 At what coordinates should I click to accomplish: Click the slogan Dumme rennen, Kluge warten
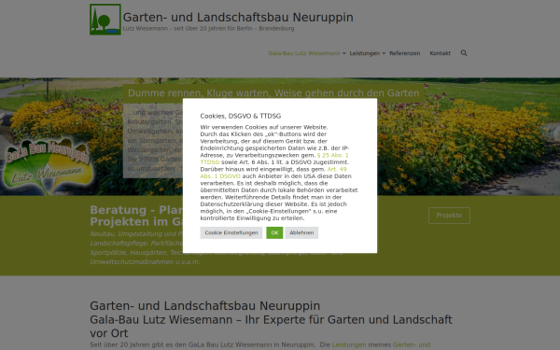pos(273,93)
